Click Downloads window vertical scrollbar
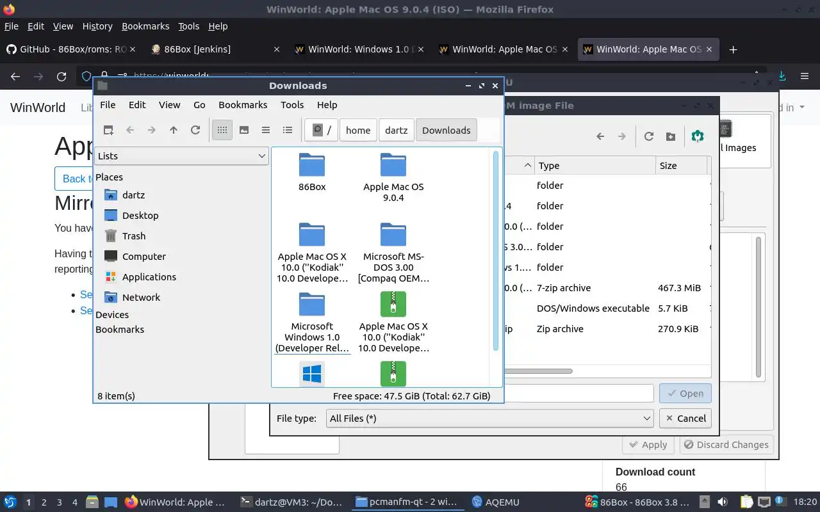This screenshot has width=820, height=512. (x=496, y=251)
